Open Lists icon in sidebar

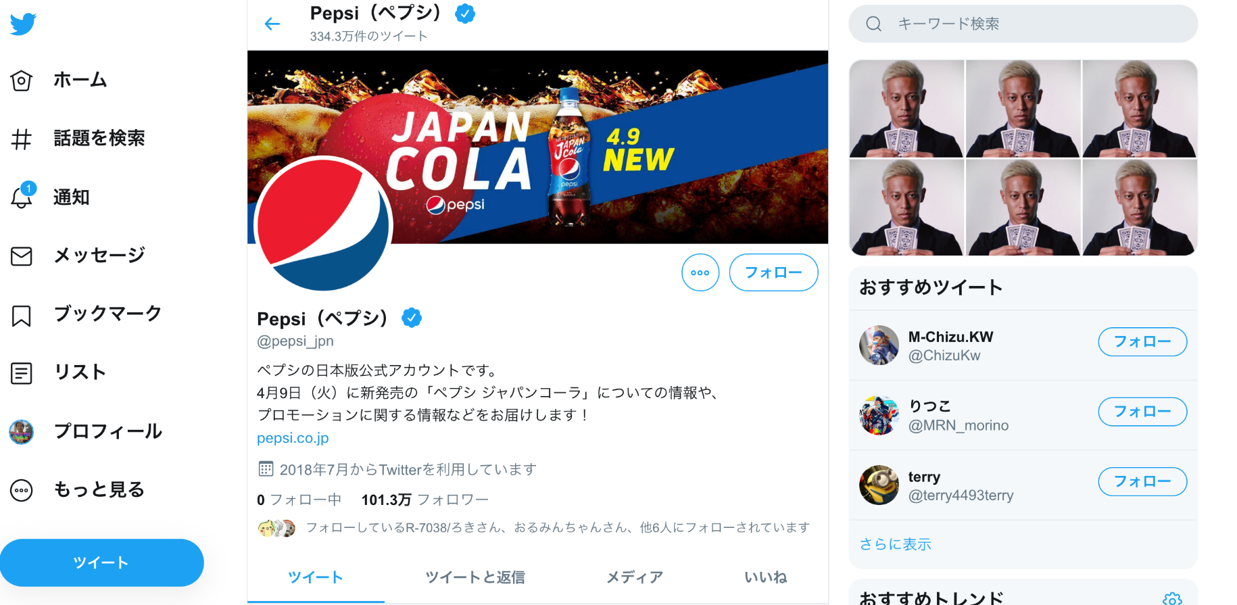pos(22,373)
